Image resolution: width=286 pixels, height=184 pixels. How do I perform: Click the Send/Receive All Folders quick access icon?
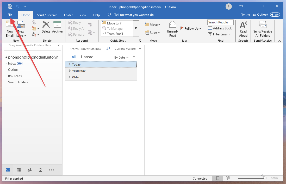click(x=10, y=7)
